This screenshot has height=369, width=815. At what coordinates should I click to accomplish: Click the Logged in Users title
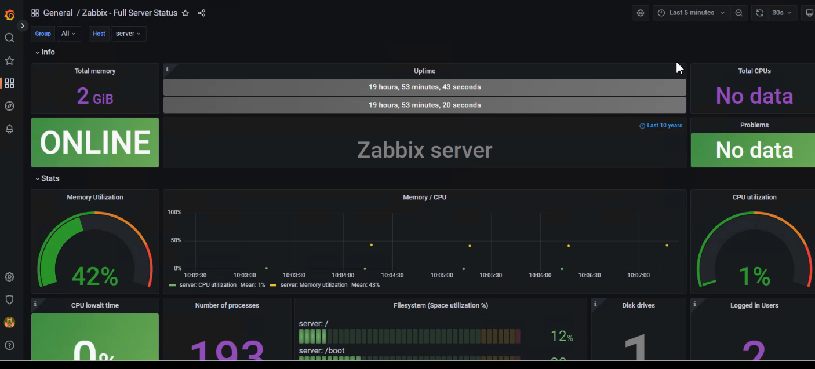coord(754,305)
